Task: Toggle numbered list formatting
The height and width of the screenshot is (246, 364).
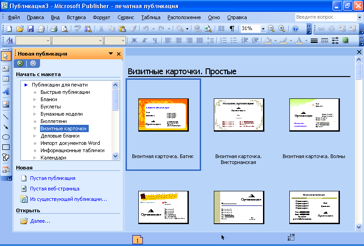Action: (x=223, y=40)
